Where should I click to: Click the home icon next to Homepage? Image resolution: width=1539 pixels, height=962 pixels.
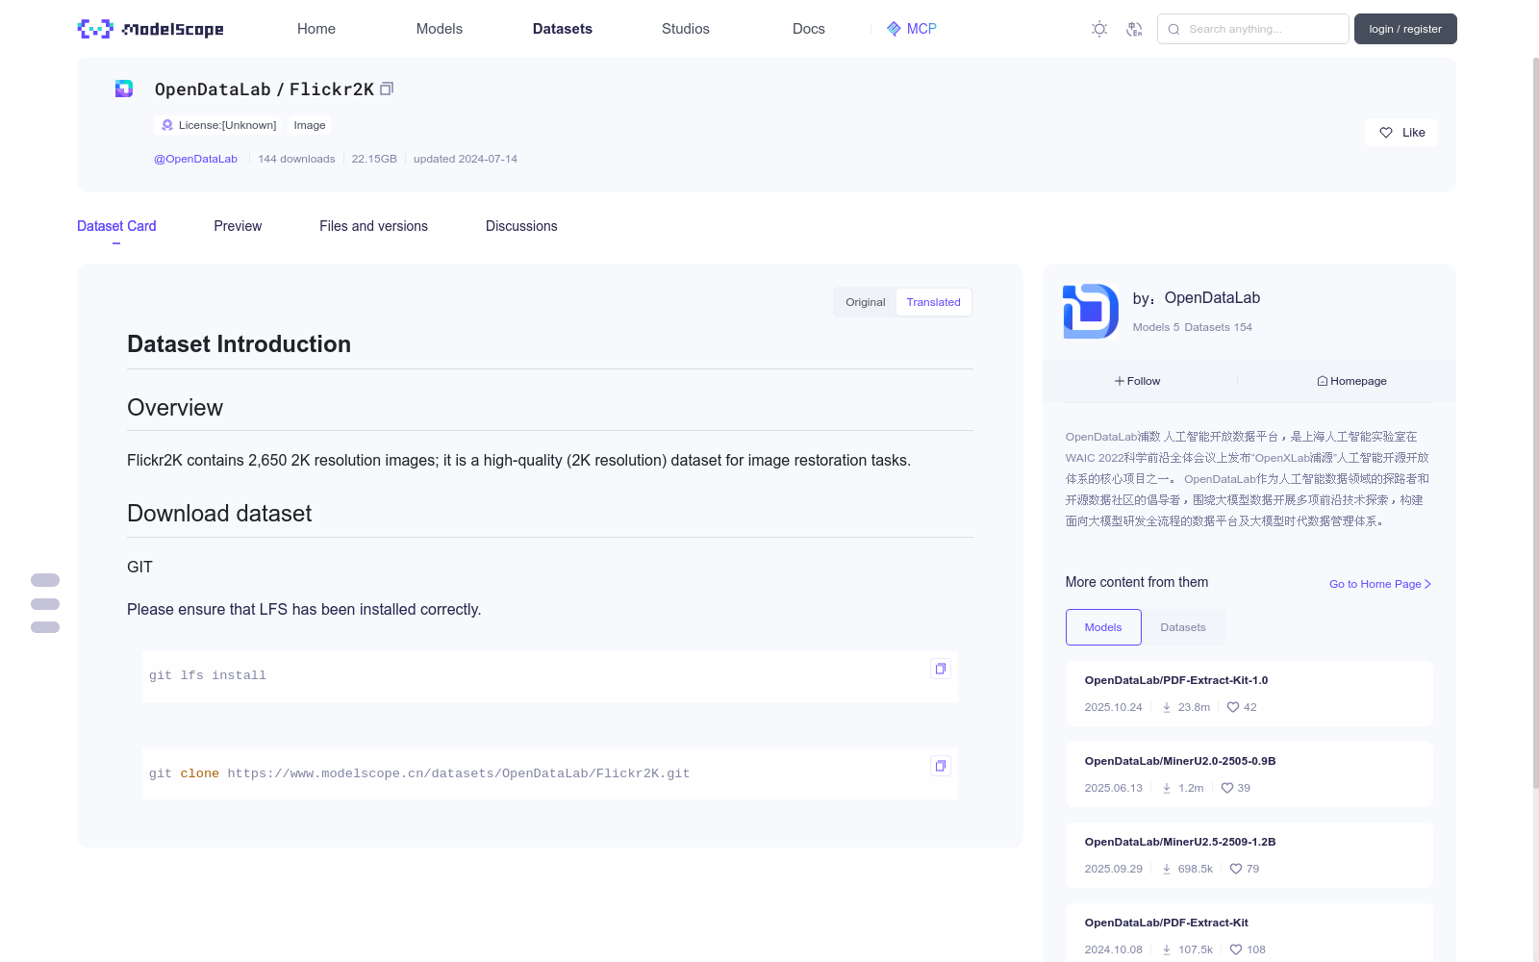pyautogui.click(x=1323, y=381)
